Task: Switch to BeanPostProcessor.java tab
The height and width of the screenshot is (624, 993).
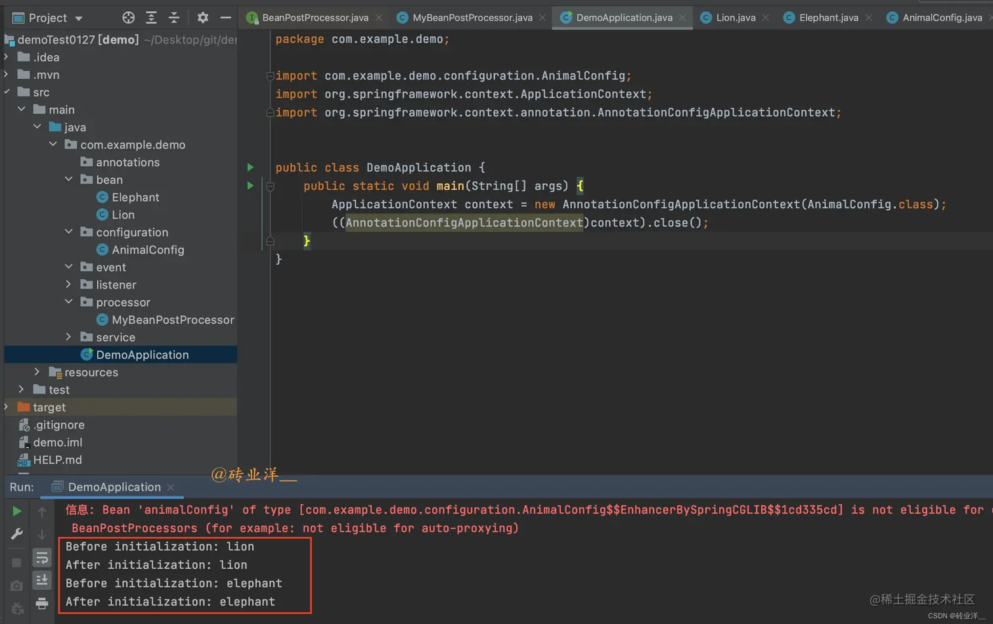Action: click(x=315, y=18)
